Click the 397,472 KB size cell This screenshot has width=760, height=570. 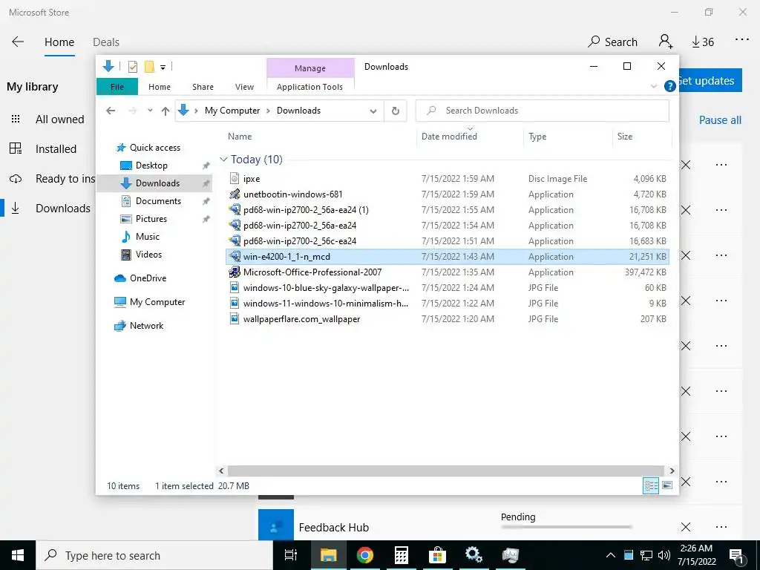point(645,272)
